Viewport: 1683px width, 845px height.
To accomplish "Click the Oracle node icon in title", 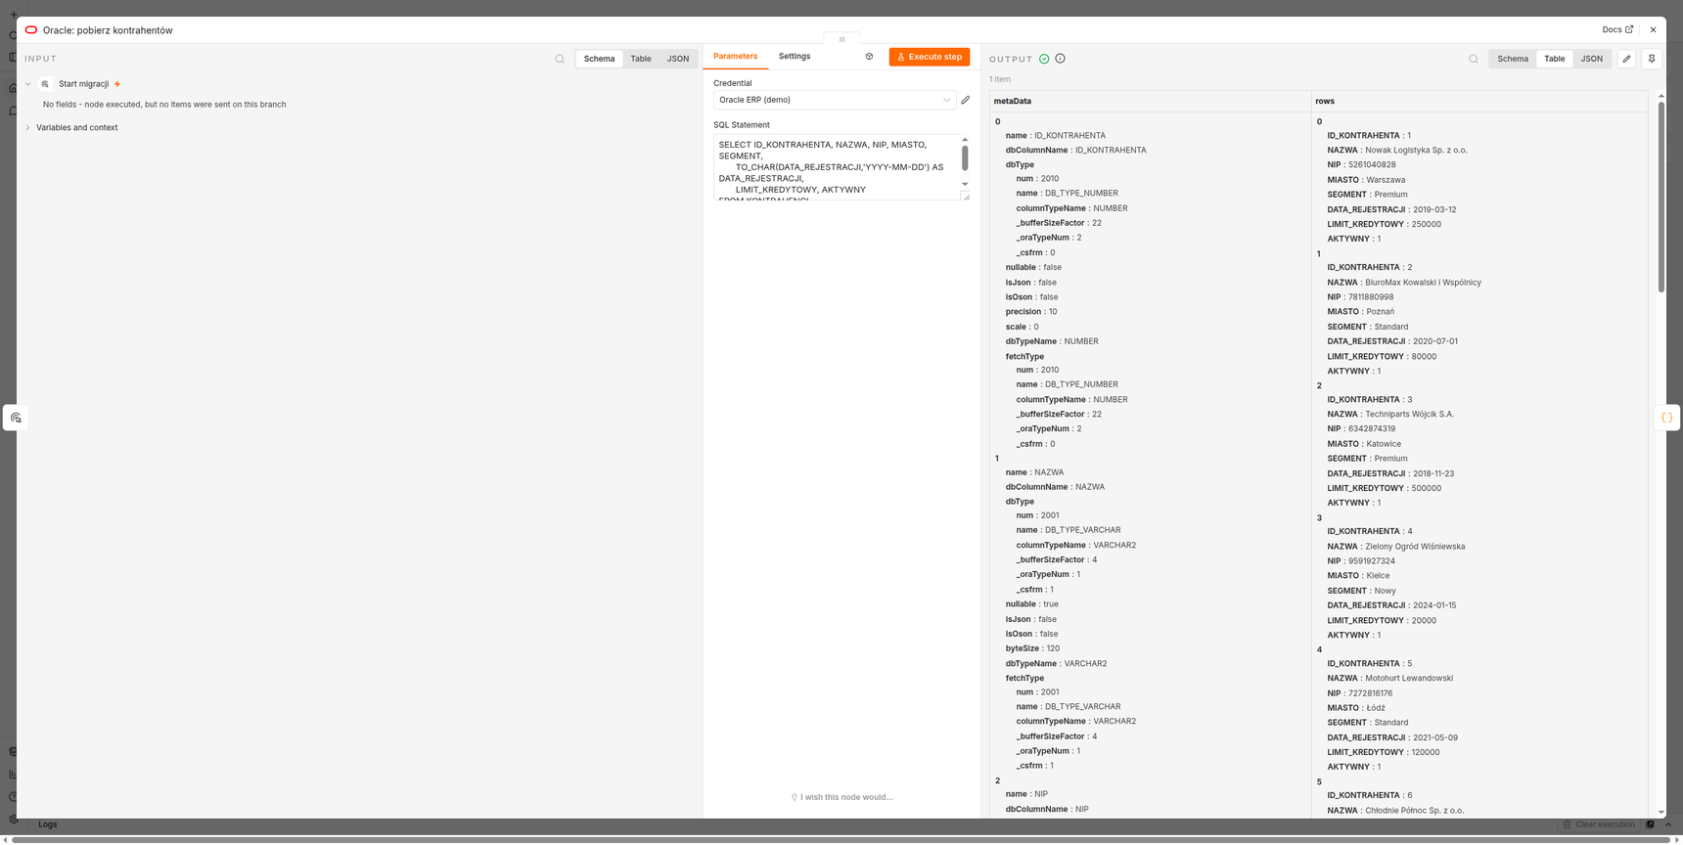I will [31, 29].
